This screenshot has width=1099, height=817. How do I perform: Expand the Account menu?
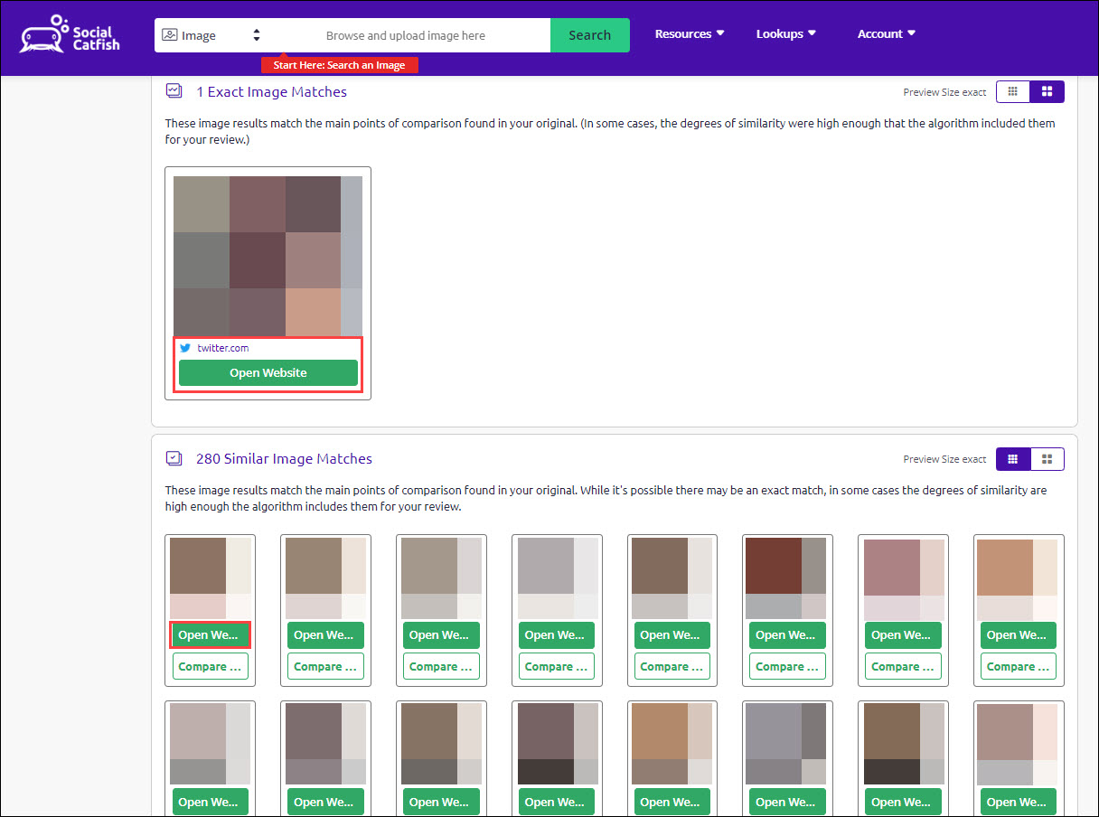(887, 33)
